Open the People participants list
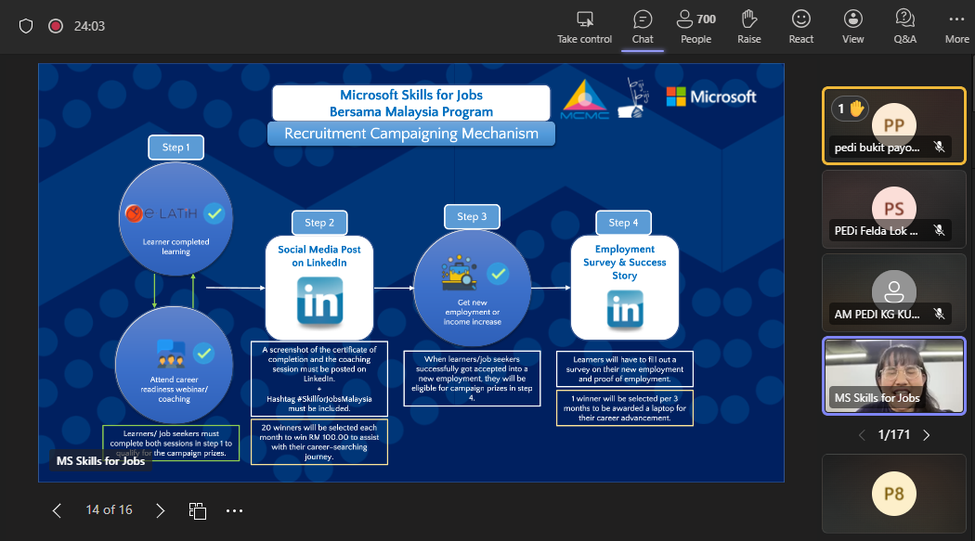 point(695,26)
